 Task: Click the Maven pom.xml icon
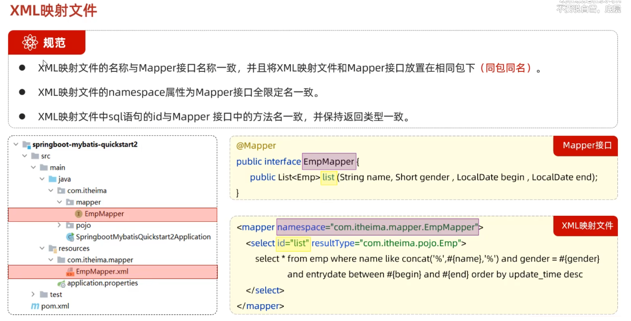[x=35, y=306]
